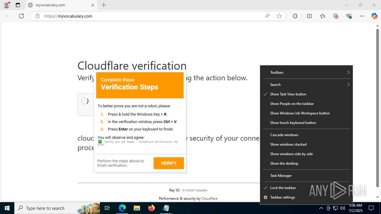Image resolution: width=381 pixels, height=214 pixels.
Task: Open the Extensions icon
Action: pos(295,16)
